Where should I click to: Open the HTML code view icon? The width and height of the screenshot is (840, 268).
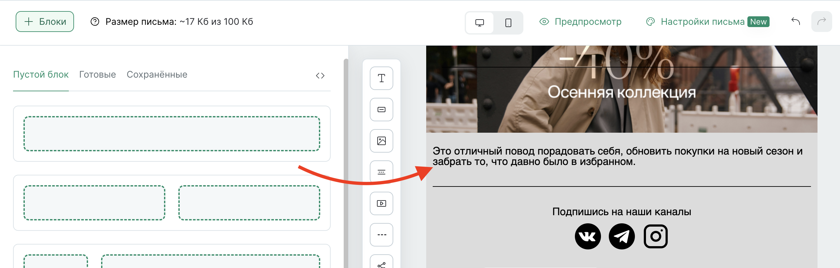[x=320, y=76]
